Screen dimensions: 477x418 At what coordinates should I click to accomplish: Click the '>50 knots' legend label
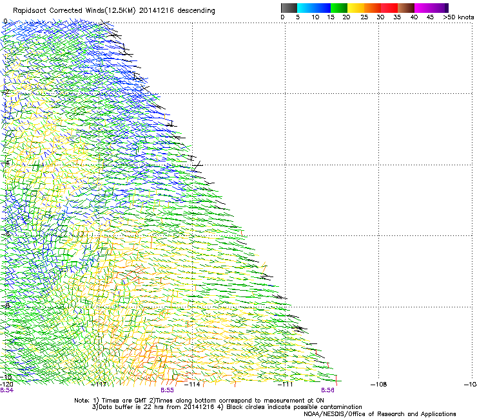pos(458,17)
